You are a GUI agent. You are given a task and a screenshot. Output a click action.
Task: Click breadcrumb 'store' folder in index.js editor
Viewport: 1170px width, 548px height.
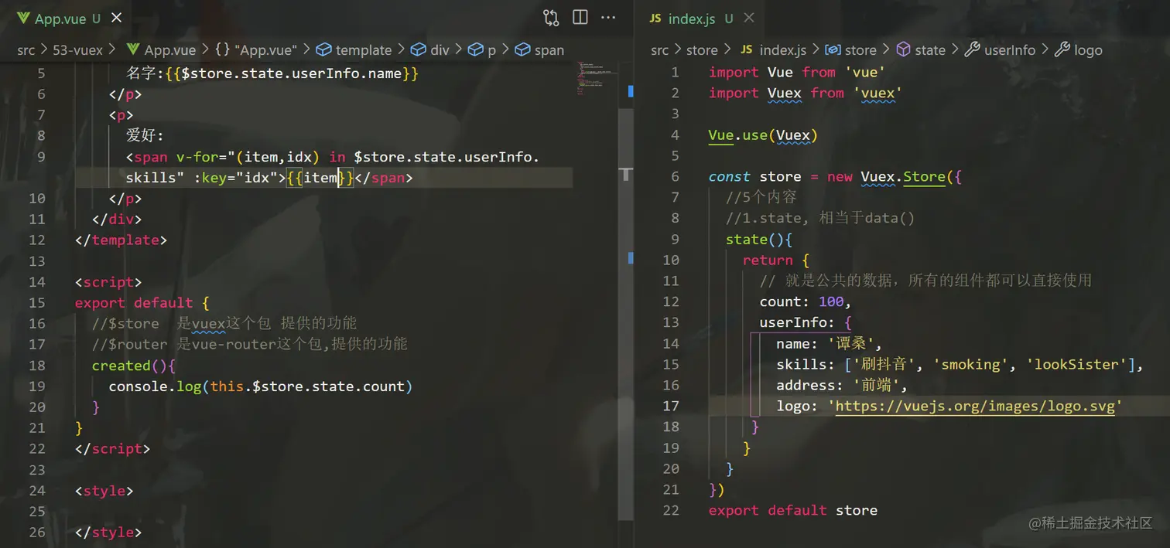(702, 50)
